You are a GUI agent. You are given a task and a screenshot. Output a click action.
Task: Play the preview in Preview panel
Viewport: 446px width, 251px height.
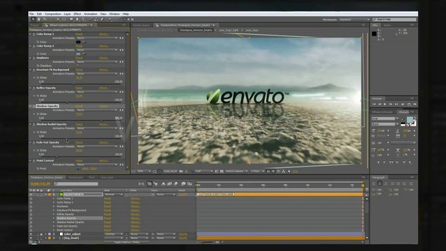(385, 104)
